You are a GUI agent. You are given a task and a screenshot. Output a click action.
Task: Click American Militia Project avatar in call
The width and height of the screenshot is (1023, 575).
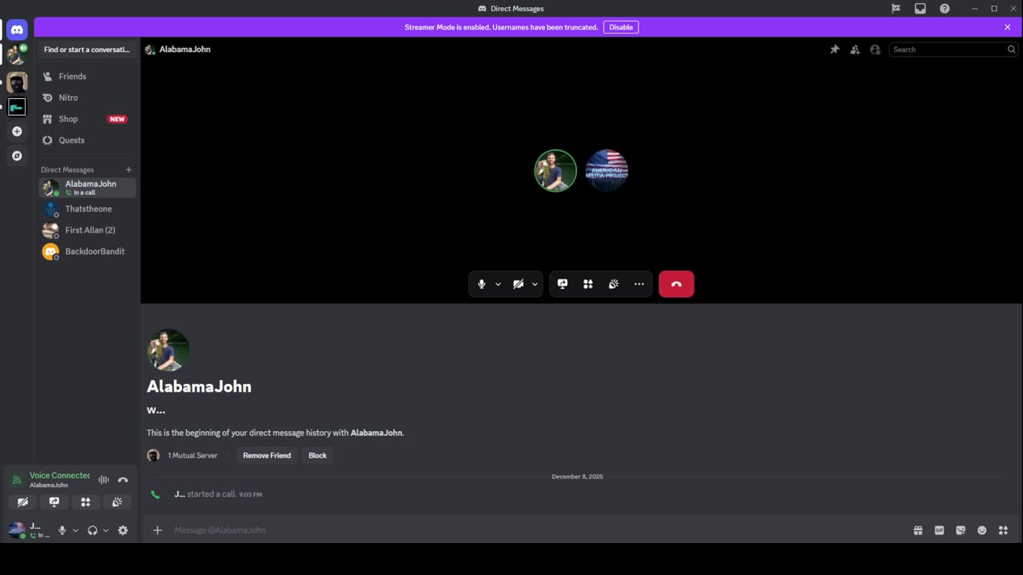coord(607,170)
